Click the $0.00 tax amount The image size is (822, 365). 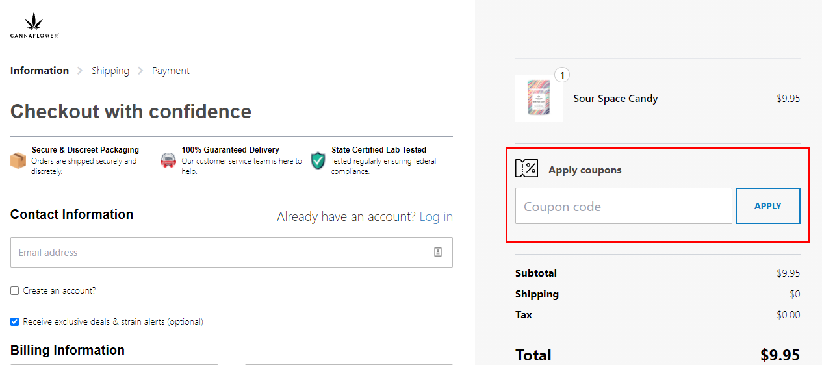pos(789,315)
